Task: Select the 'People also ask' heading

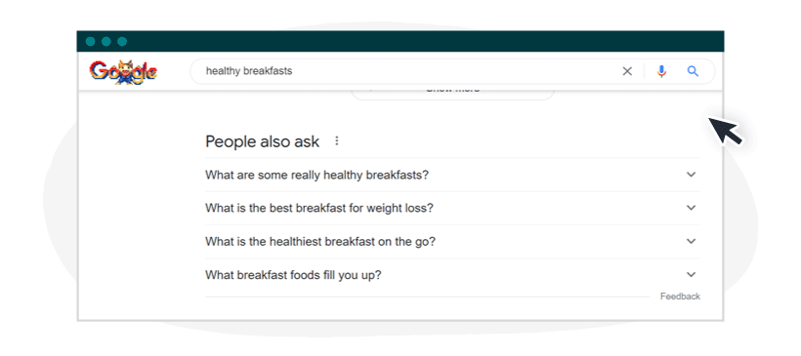Action: [x=262, y=141]
